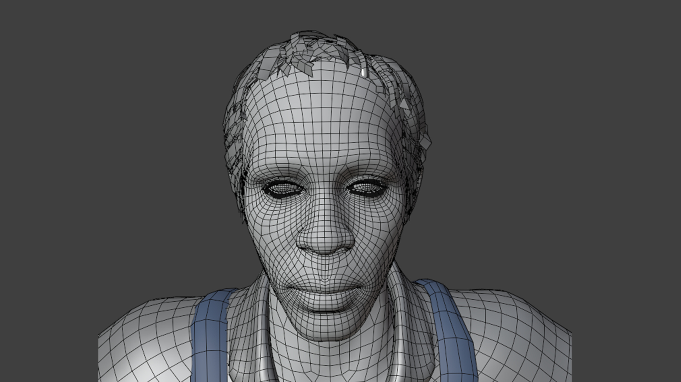The height and width of the screenshot is (382, 681).
Task: Click the character's left-side eye mesh
Action: (283, 189)
